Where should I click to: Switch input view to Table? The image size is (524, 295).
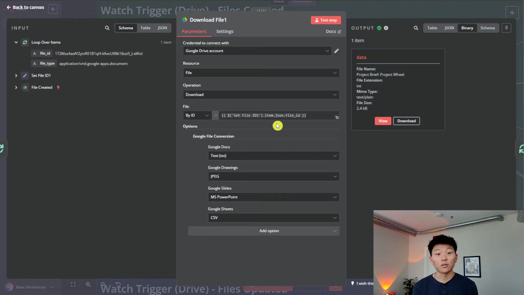pyautogui.click(x=145, y=28)
